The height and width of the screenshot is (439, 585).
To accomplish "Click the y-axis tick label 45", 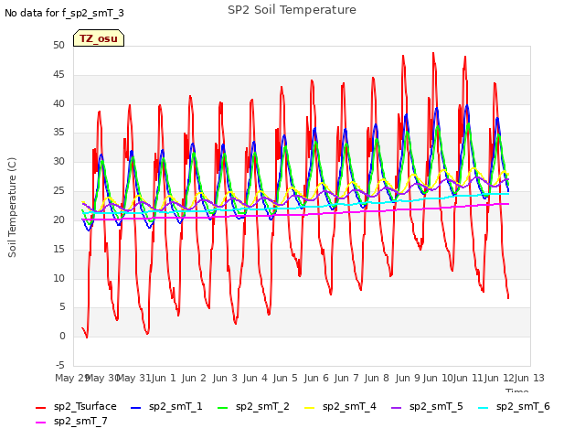I will pos(58,75).
